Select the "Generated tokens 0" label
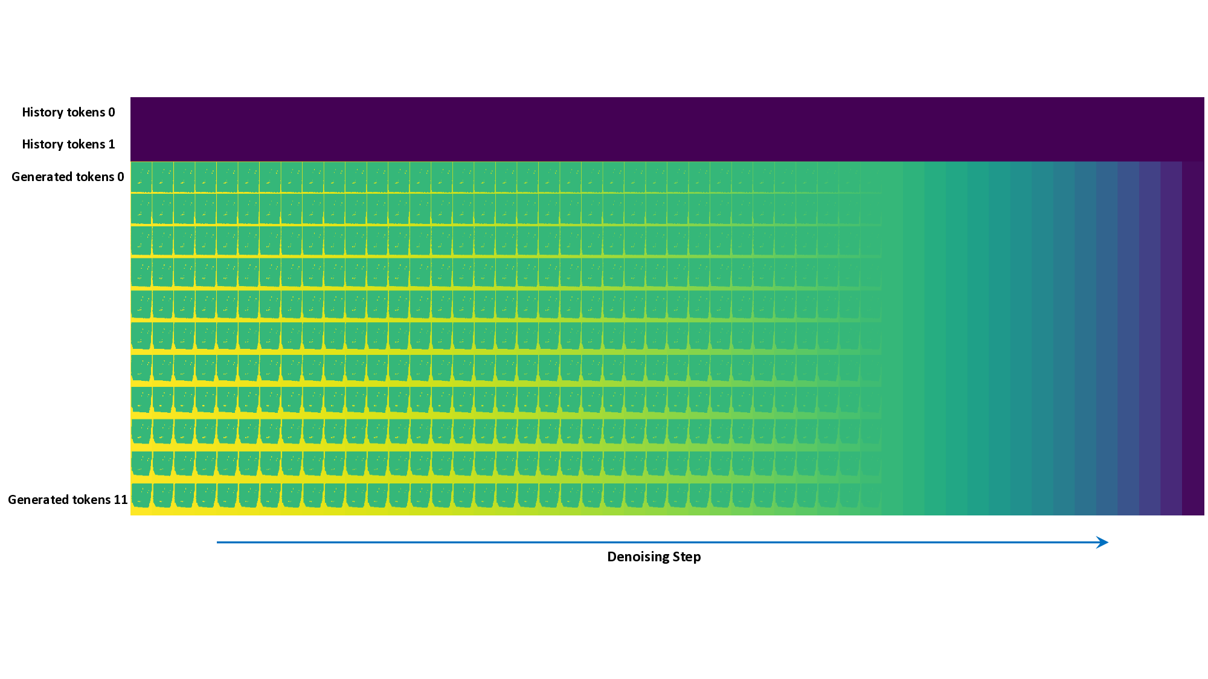 click(68, 177)
